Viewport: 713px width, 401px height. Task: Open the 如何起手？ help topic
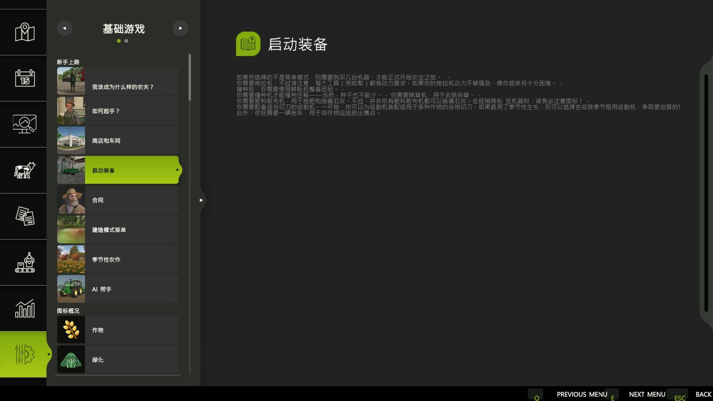tap(118, 111)
